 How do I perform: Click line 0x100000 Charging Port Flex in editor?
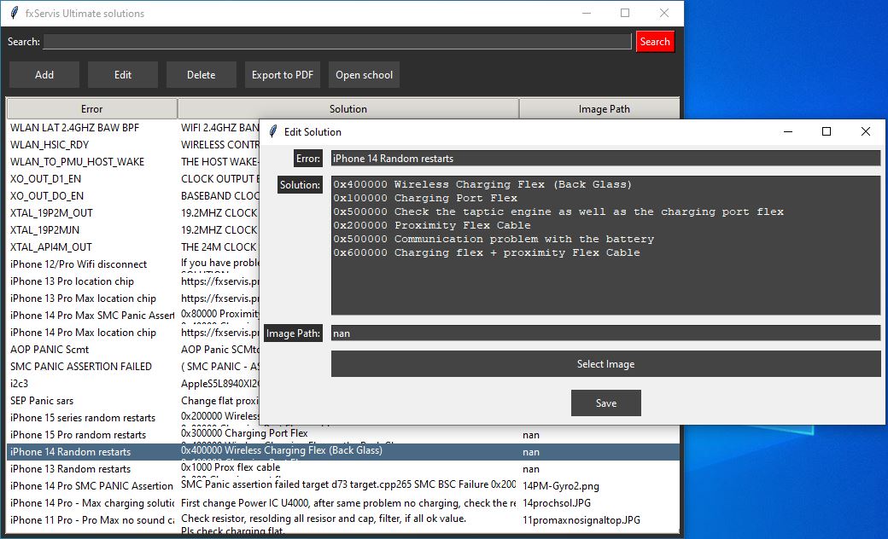(424, 198)
